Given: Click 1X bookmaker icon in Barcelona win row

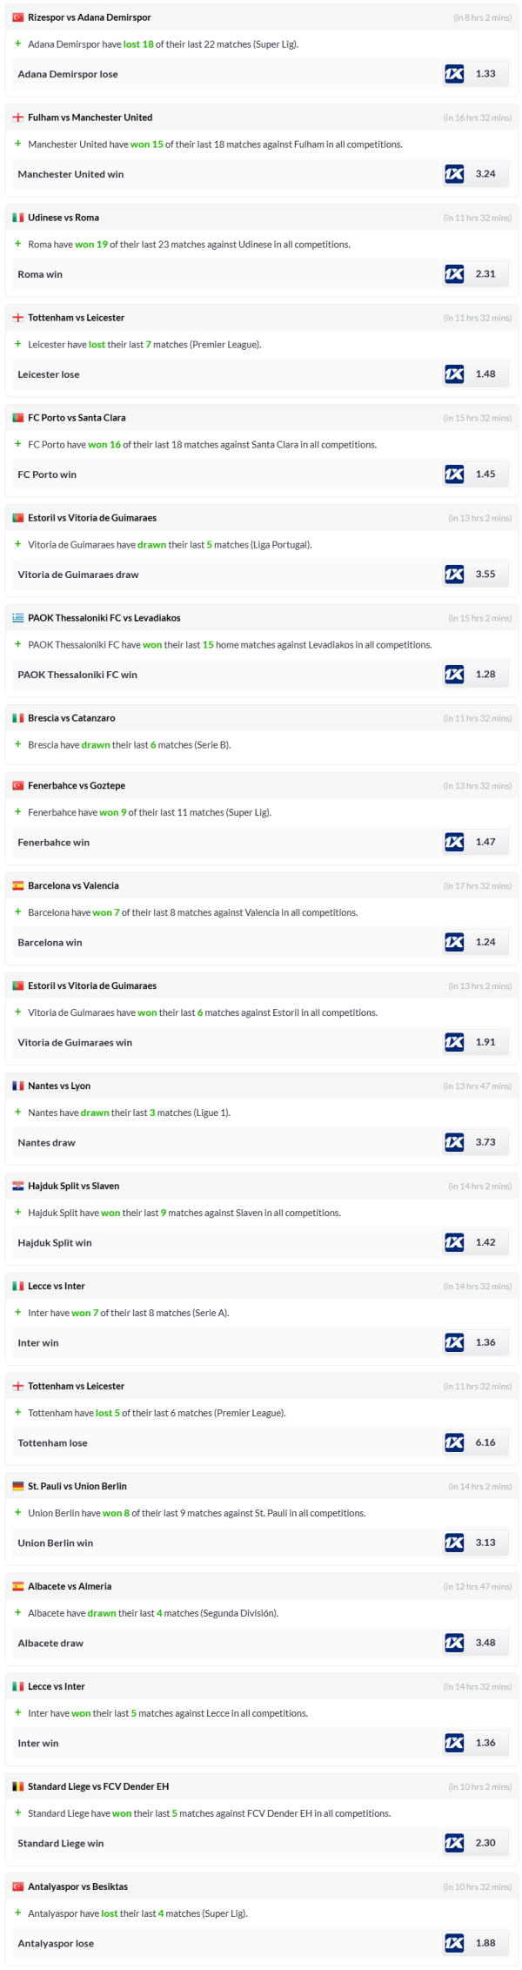Looking at the screenshot, I should pos(454,942).
